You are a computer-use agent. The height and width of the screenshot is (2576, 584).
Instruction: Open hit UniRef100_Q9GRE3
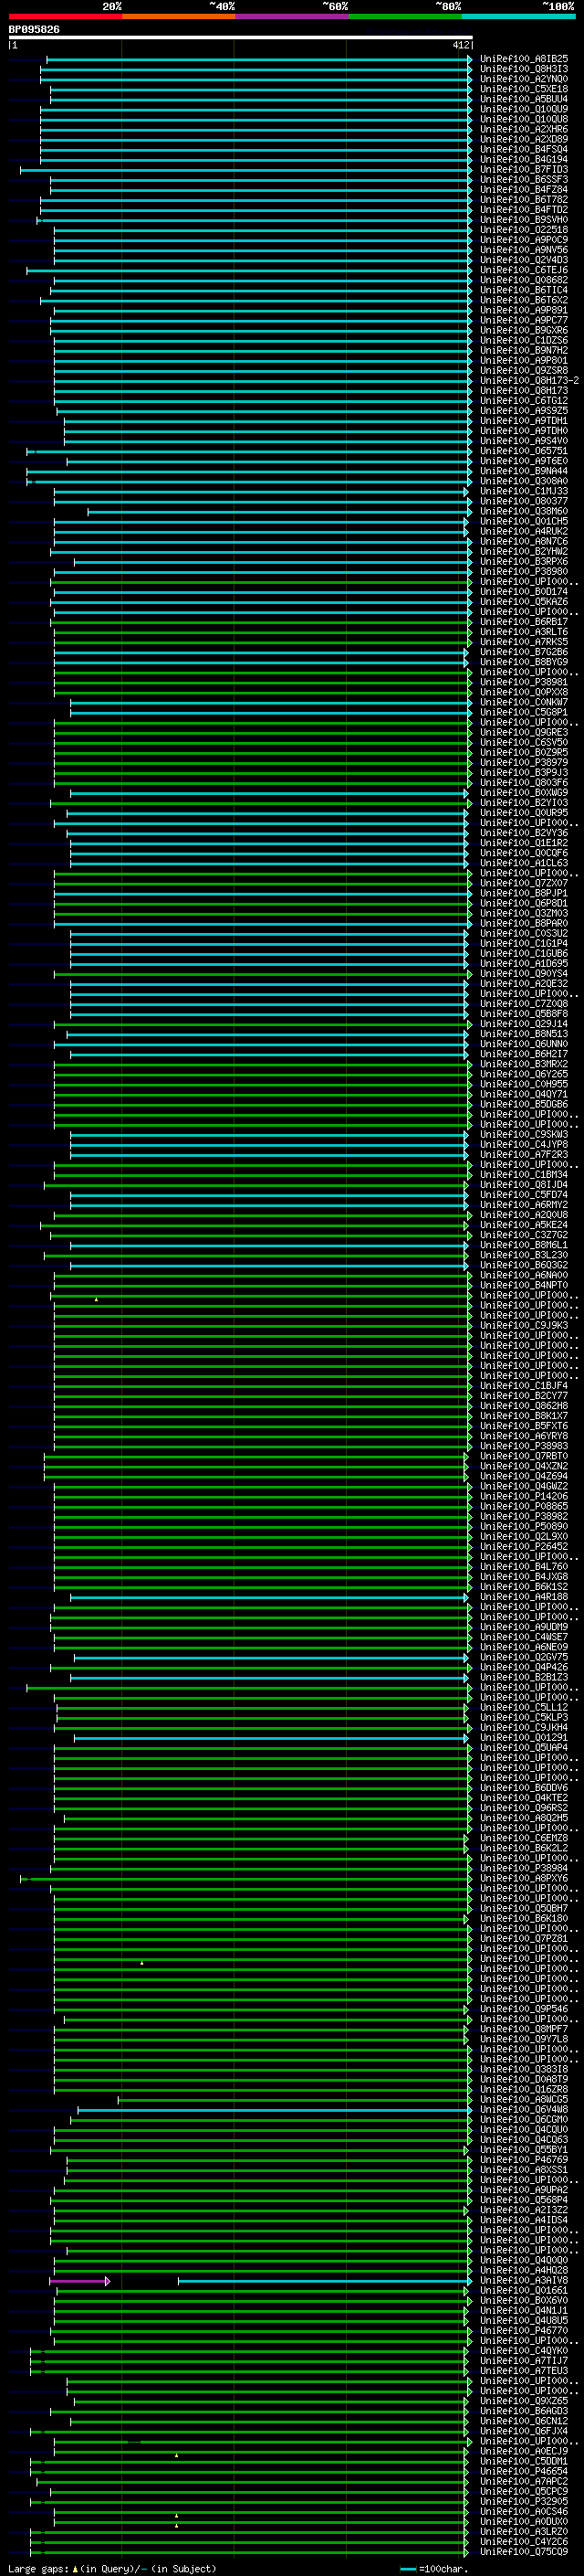[524, 733]
